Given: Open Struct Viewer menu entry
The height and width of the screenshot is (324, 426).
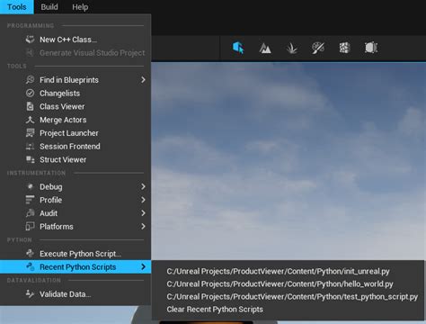Looking at the screenshot, I should tap(75, 159).
